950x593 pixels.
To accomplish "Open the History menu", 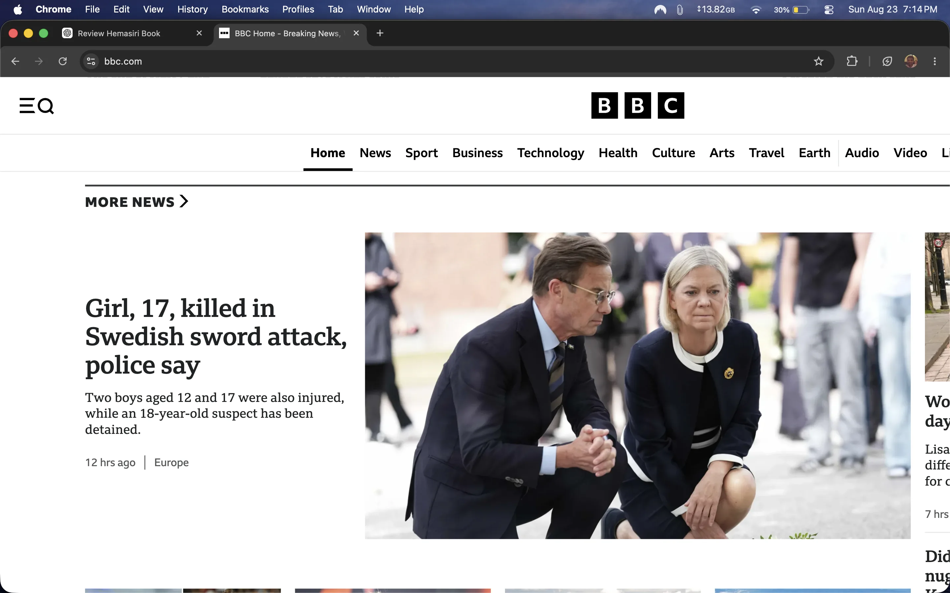I will [192, 10].
